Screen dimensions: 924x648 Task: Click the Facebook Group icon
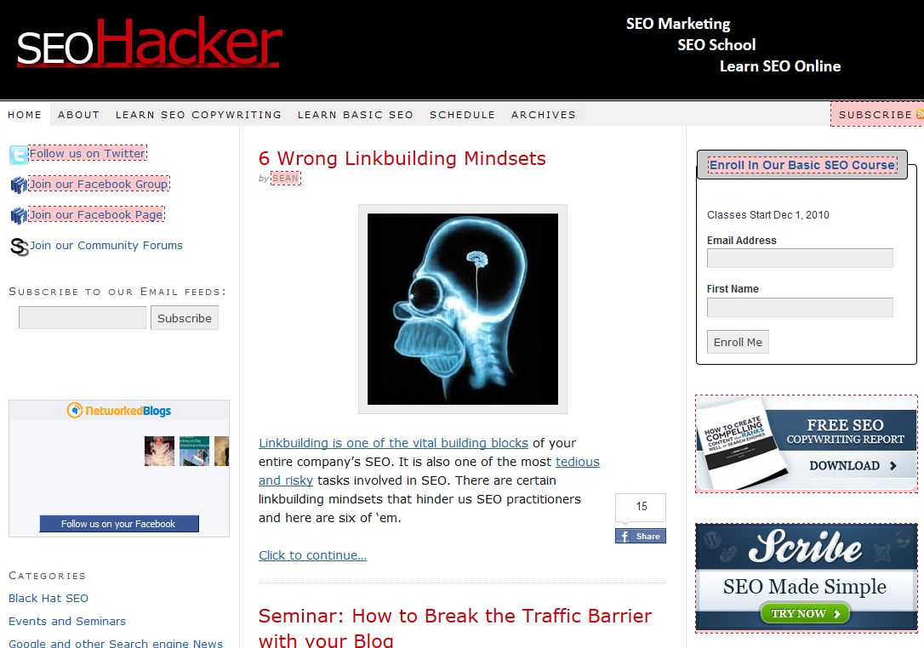pos(19,185)
